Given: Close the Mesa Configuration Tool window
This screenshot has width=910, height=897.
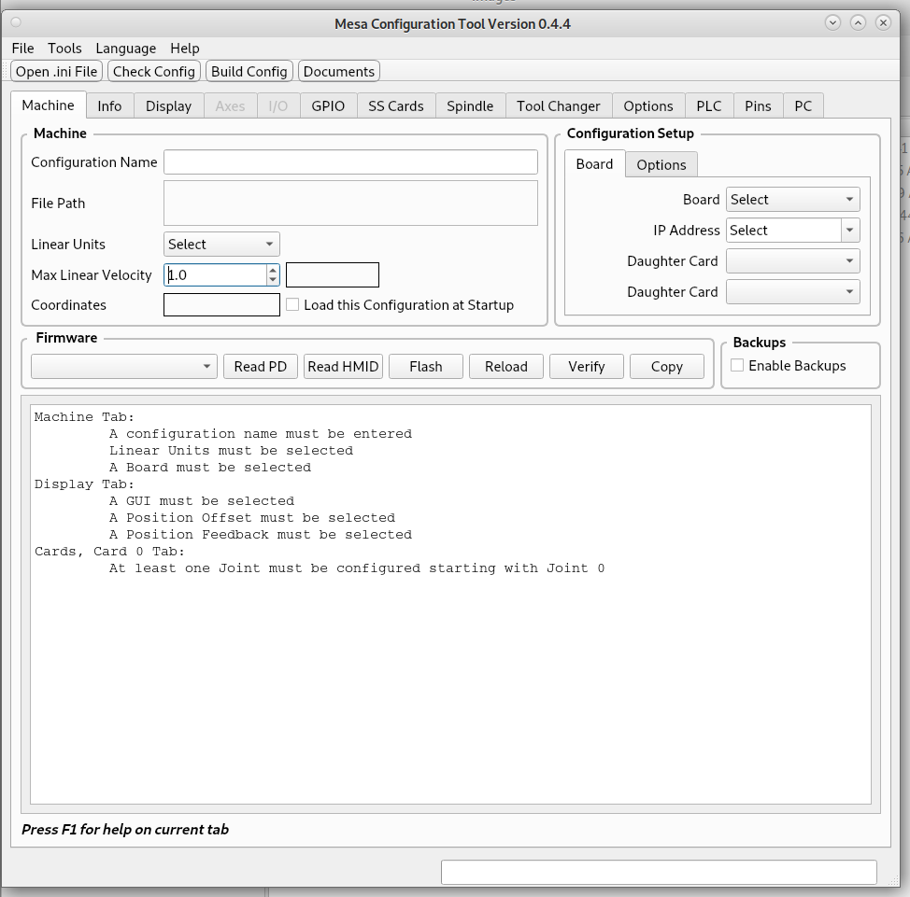Looking at the screenshot, I should tap(883, 22).
